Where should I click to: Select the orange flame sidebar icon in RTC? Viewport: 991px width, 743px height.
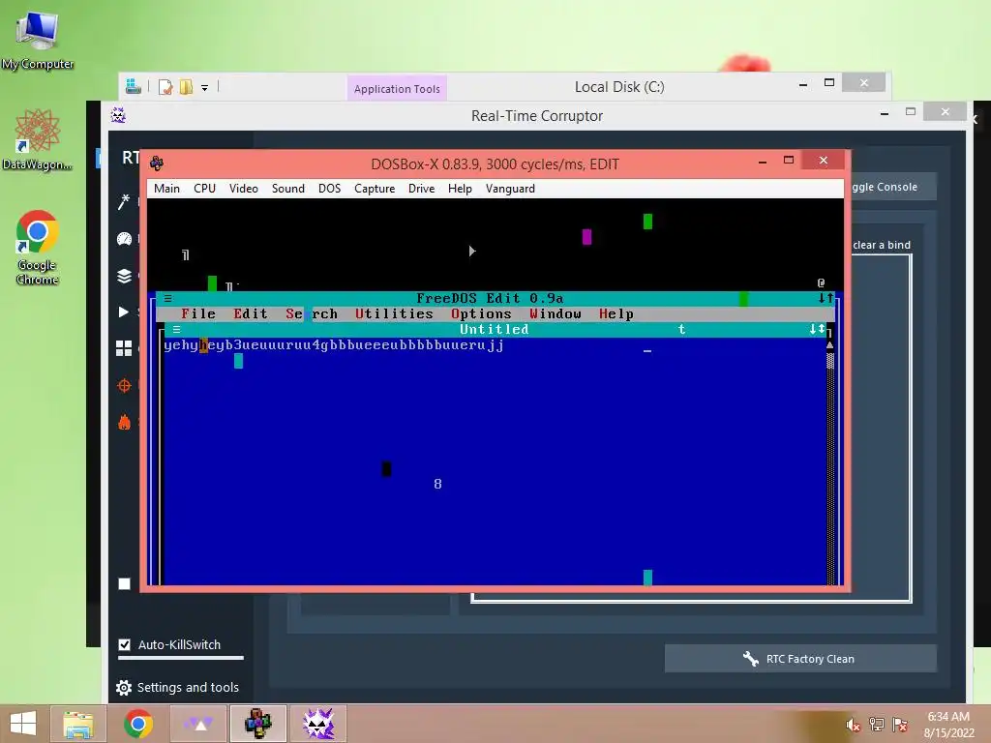124,422
